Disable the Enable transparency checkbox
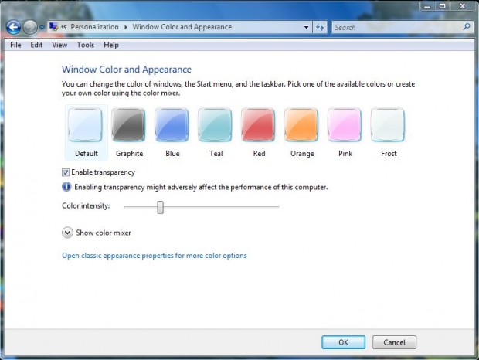The image size is (479, 360). pyautogui.click(x=66, y=172)
